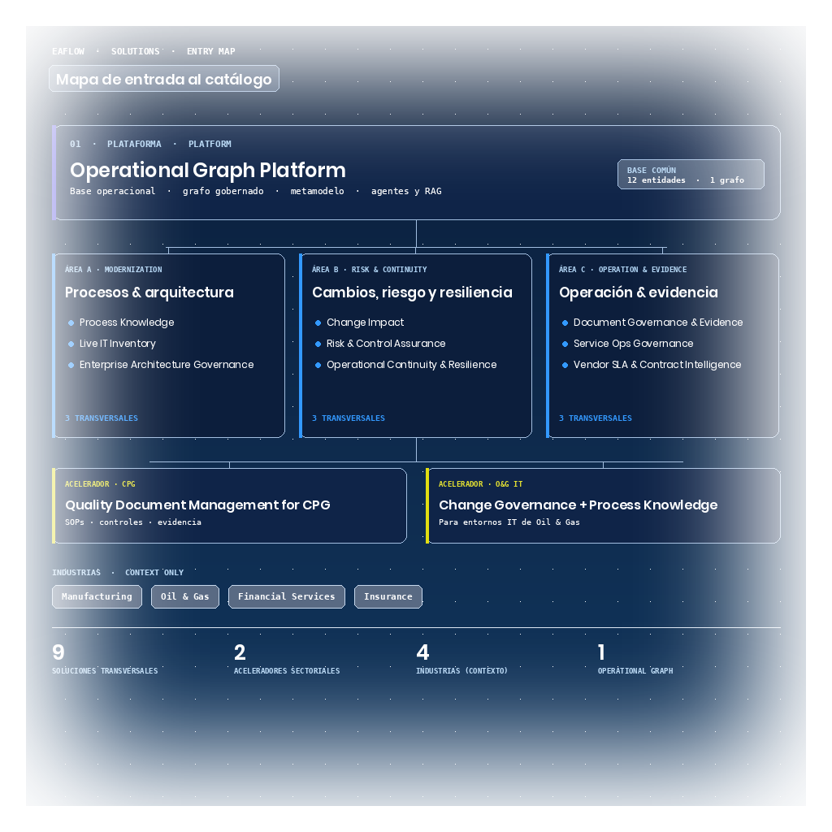Click 'grafo gobernado' subtitle text
The image size is (832, 832).
click(x=223, y=191)
